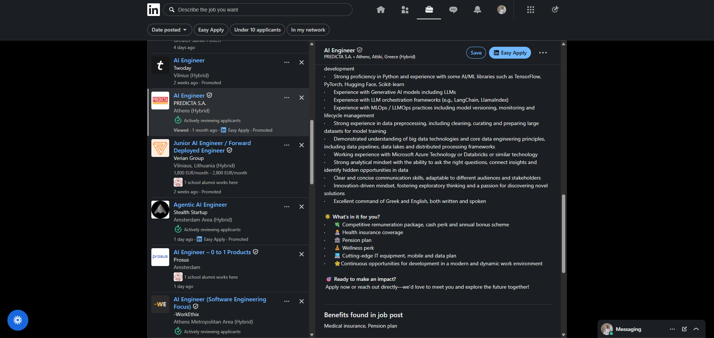Click the Premium compass icon in top bar
This screenshot has height=338, width=714.
point(555,9)
